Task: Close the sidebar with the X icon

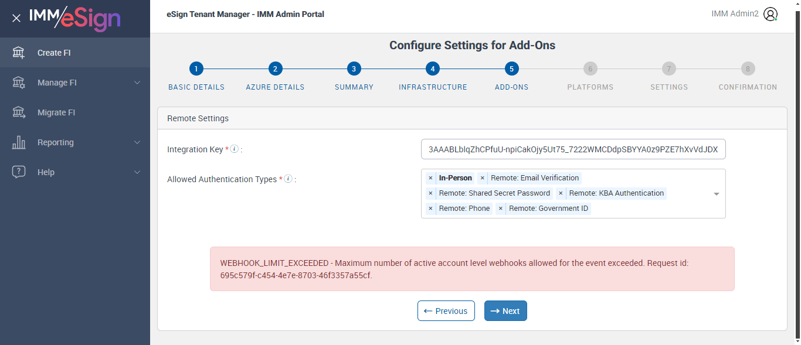Action: (x=16, y=18)
